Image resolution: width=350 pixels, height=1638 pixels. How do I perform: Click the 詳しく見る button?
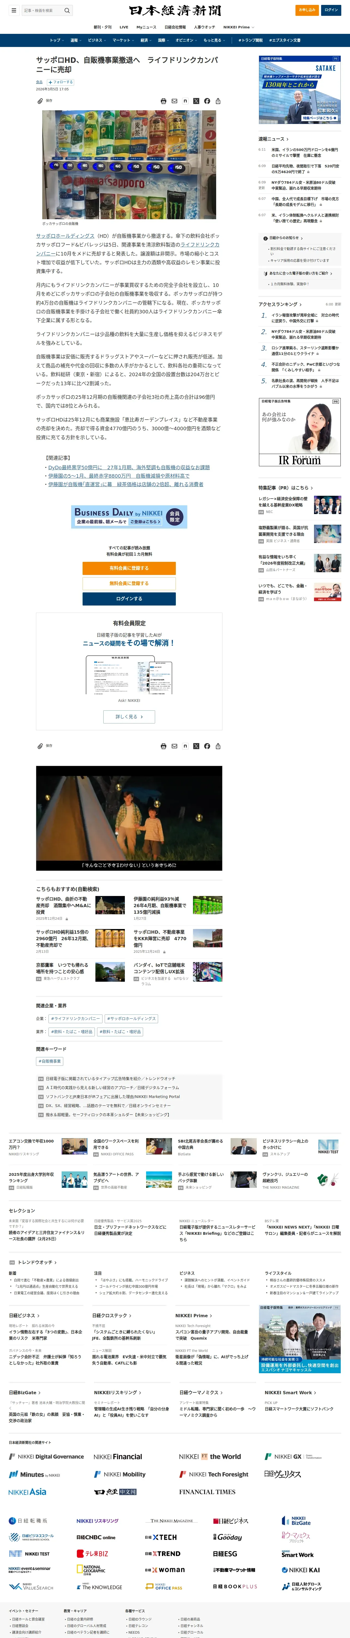129,717
